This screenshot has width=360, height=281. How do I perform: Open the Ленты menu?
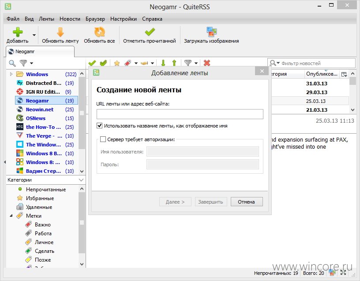pos(46,19)
